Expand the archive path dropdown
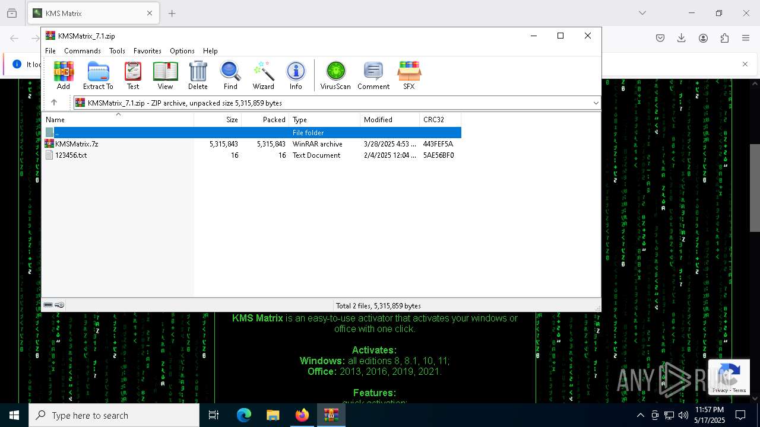Screen dimensions: 760x427 (x=596, y=103)
